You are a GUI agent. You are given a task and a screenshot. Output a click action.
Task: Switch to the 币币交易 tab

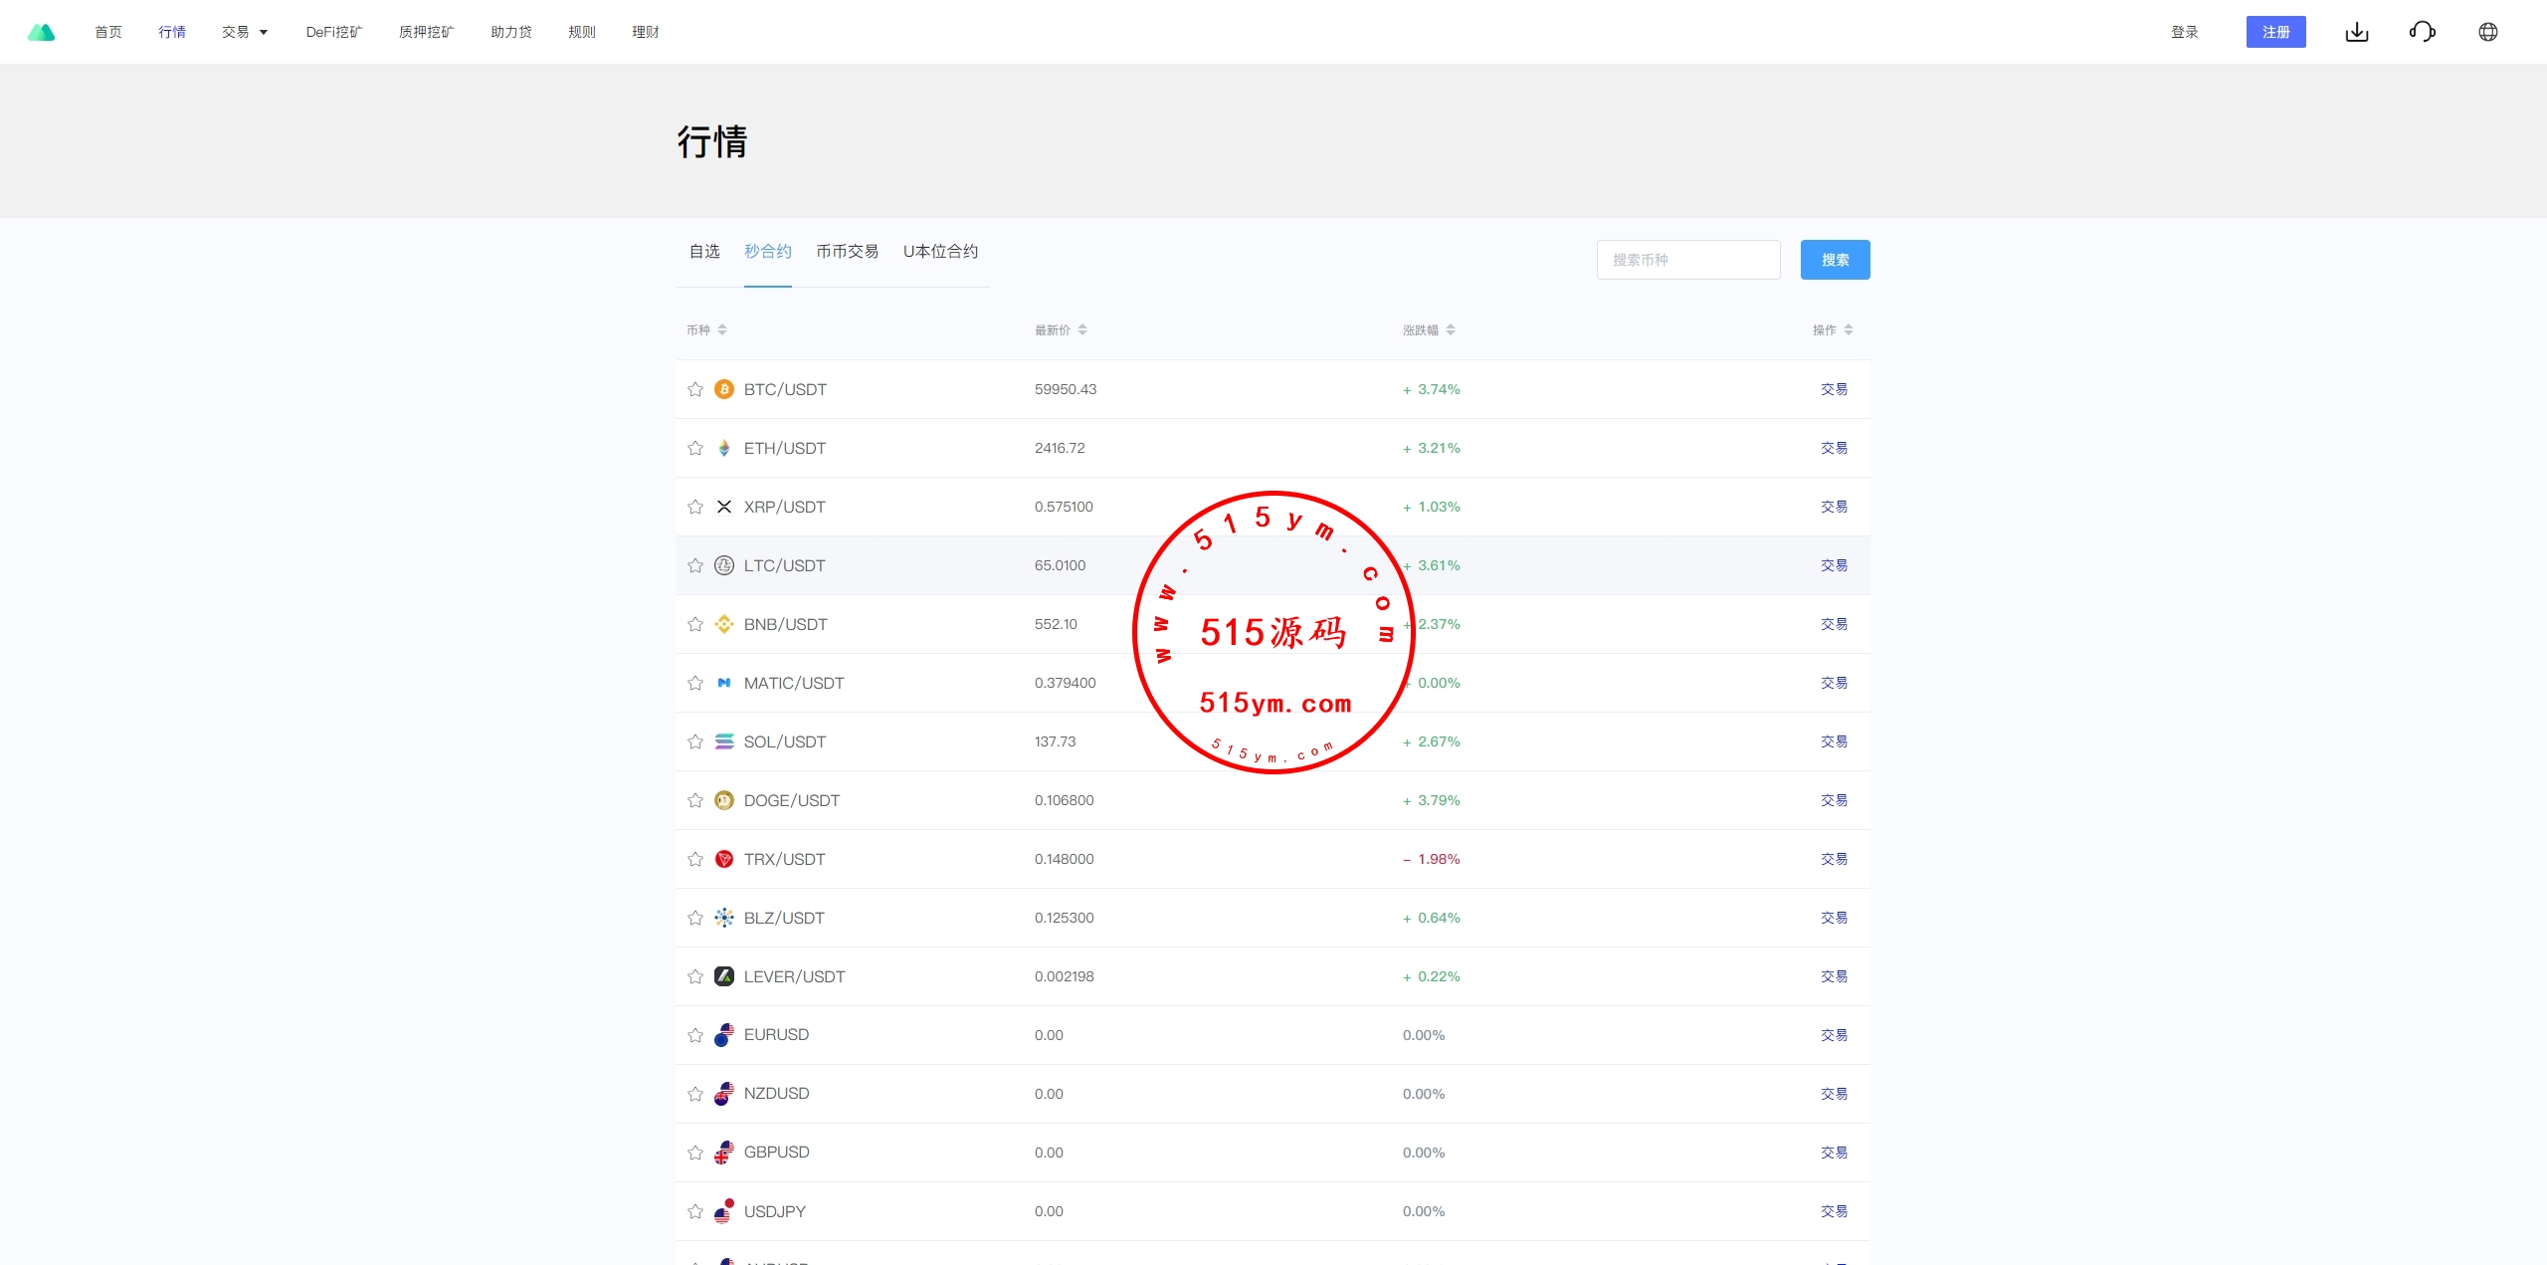point(847,252)
